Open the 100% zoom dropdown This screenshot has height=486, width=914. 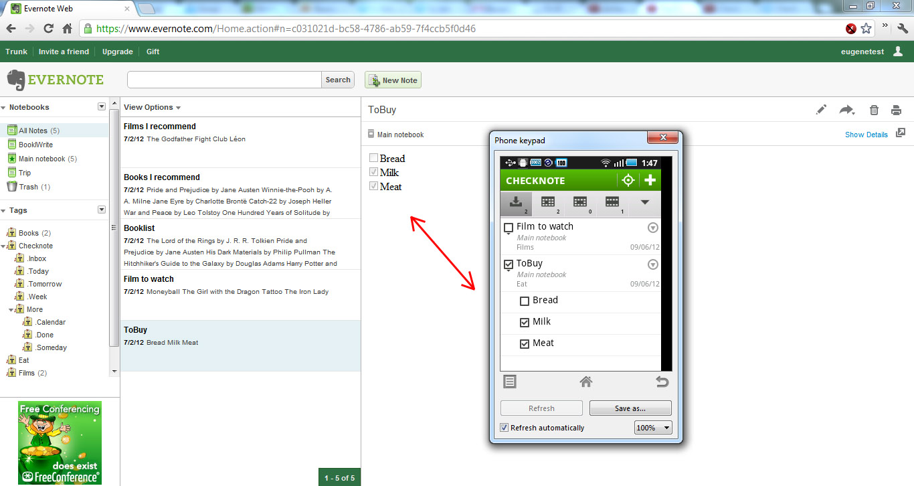[653, 428]
